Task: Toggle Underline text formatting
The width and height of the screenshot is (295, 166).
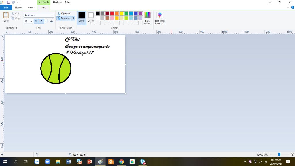Action: [46, 21]
